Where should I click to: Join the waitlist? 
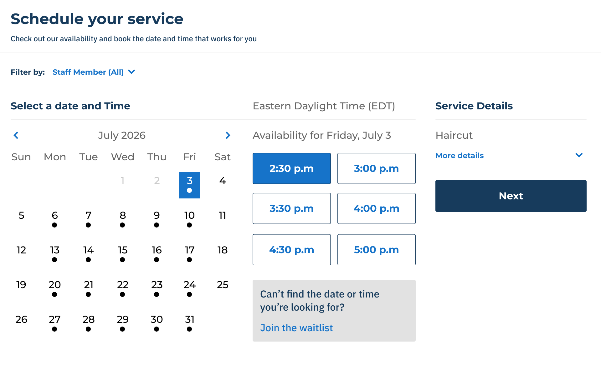[x=296, y=328]
